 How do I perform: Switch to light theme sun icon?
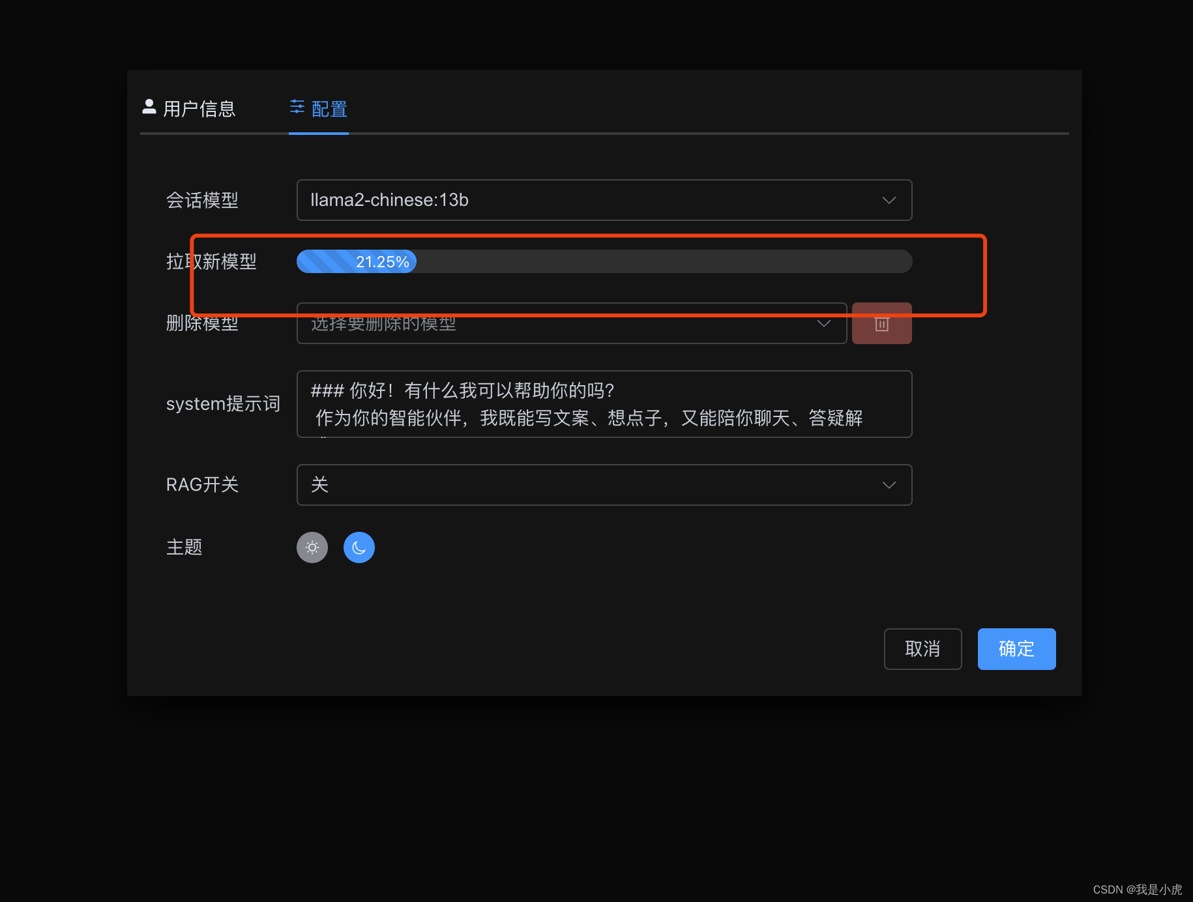[312, 547]
